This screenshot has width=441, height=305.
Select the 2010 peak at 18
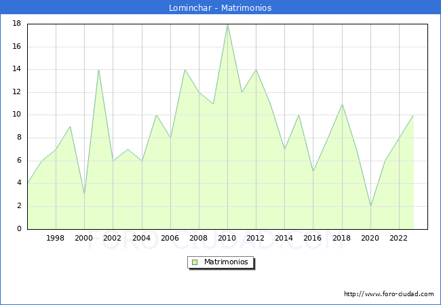pyautogui.click(x=227, y=24)
